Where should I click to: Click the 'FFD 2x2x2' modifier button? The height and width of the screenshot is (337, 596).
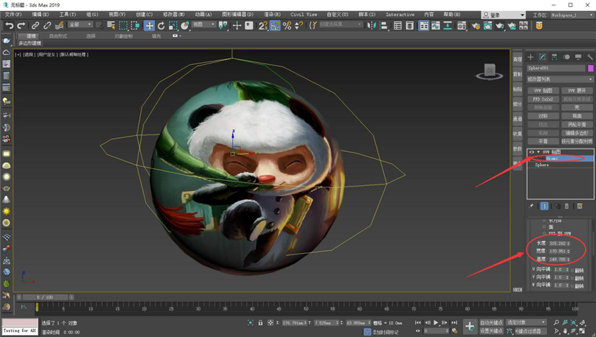point(543,99)
